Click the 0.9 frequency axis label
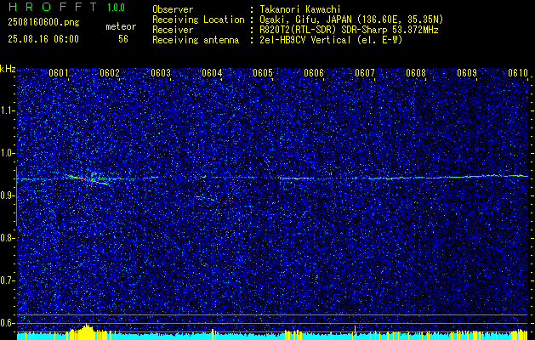Viewport: 535px width, 340px height. pos(7,195)
